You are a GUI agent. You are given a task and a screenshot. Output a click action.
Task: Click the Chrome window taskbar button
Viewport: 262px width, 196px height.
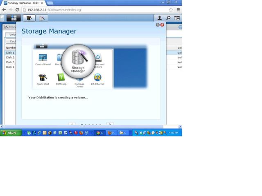click(x=99, y=133)
